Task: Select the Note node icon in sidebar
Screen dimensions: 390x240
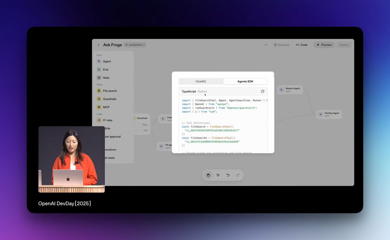Action: (x=99, y=78)
